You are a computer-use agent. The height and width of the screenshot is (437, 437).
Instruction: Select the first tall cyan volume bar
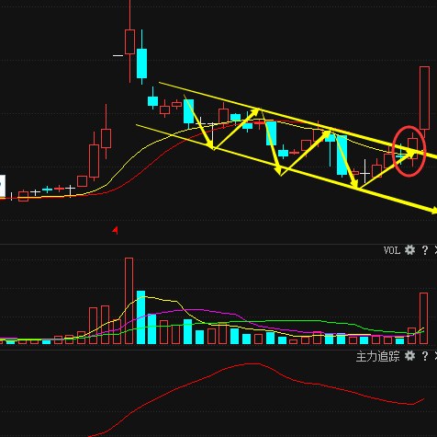[140, 317]
